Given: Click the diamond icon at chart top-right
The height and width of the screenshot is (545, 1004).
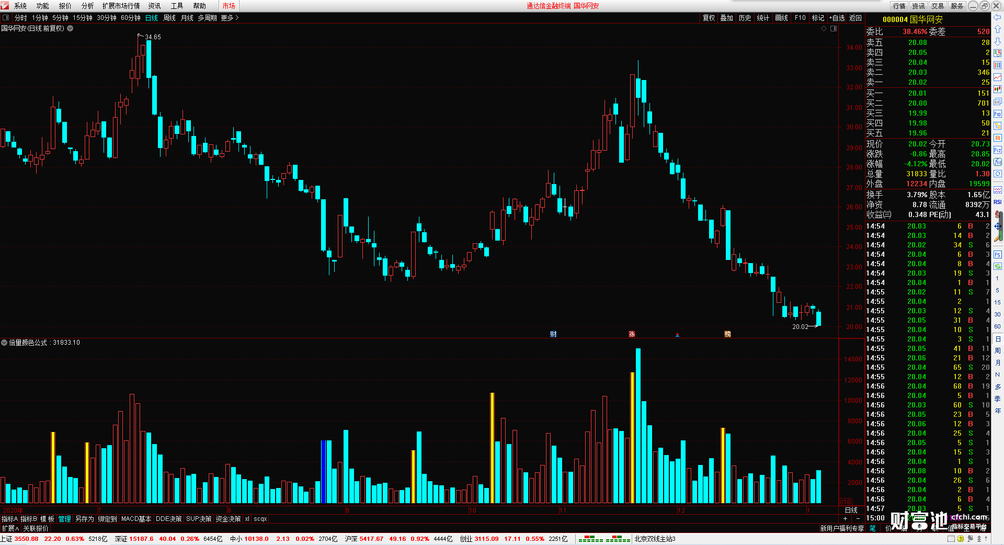Looking at the screenshot, I should [x=824, y=29].
